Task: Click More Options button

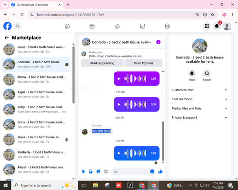Action: click(x=143, y=63)
